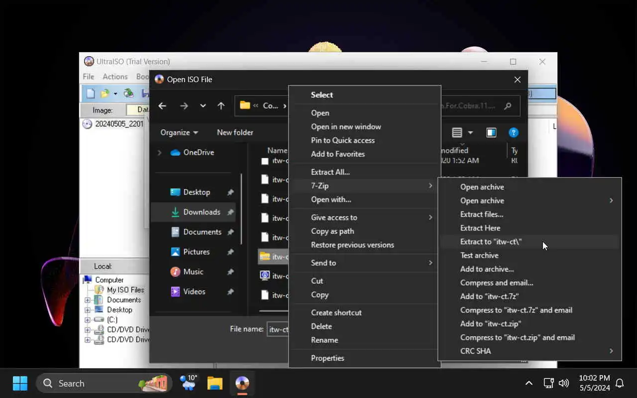
Task: Open the dropdown arrow beside UltraISO Open icon
Action: click(115, 94)
